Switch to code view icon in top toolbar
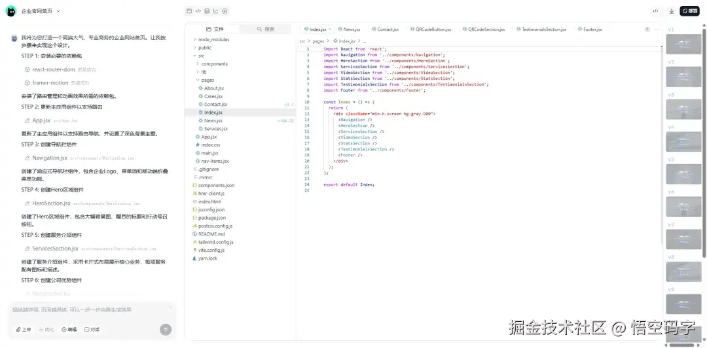Viewport: 707px width, 348px height. 198,11
